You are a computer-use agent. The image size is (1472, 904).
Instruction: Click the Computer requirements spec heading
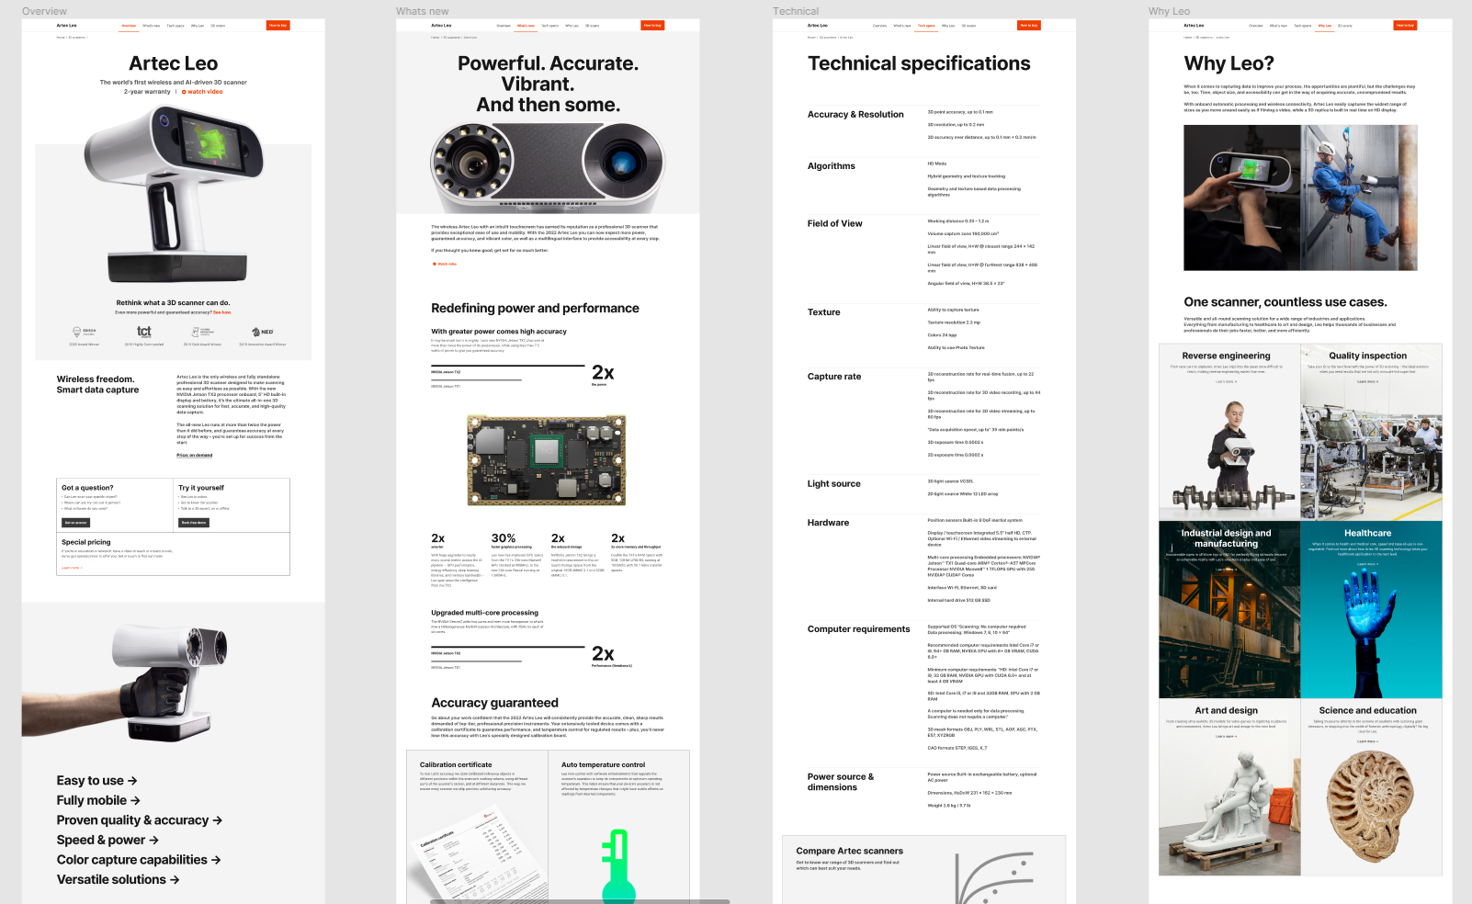tap(858, 629)
